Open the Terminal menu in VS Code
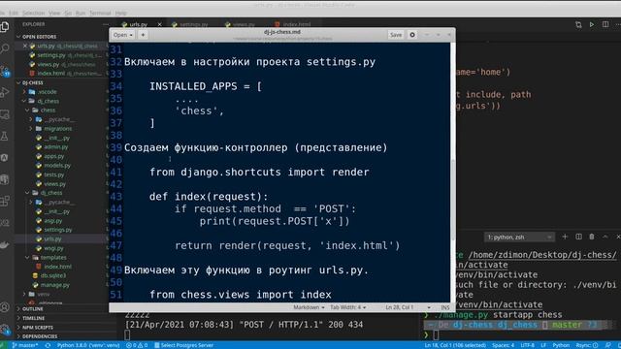This screenshot has height=349, width=621. pos(100,13)
